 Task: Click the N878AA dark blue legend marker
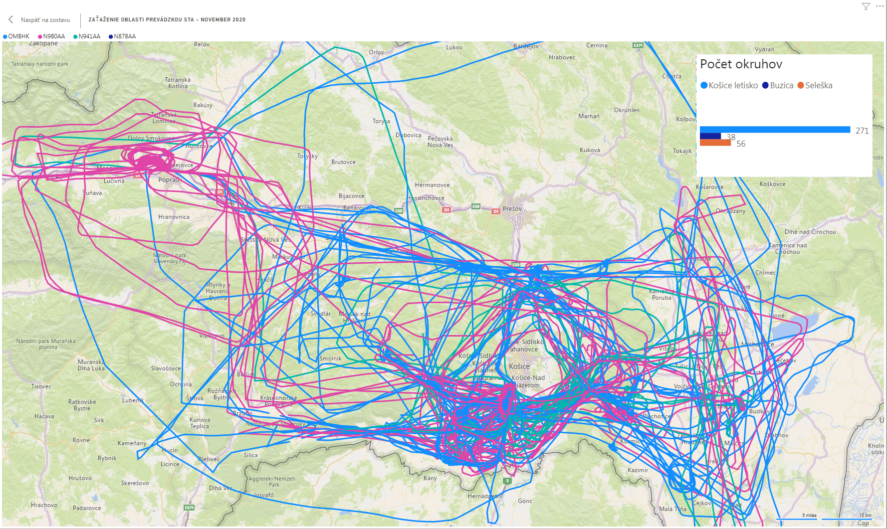coord(111,36)
